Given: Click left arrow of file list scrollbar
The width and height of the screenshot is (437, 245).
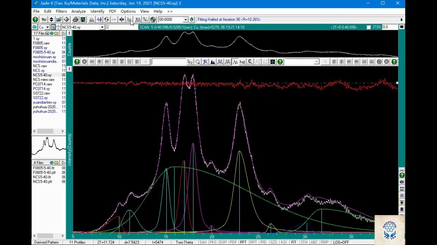Looking at the screenshot, I should pyautogui.click(x=34, y=131).
